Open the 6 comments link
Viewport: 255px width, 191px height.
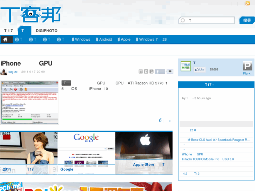160,120
